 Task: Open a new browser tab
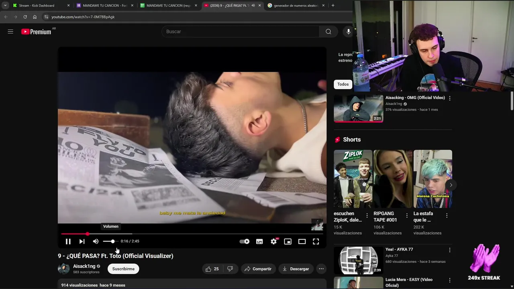(x=333, y=6)
